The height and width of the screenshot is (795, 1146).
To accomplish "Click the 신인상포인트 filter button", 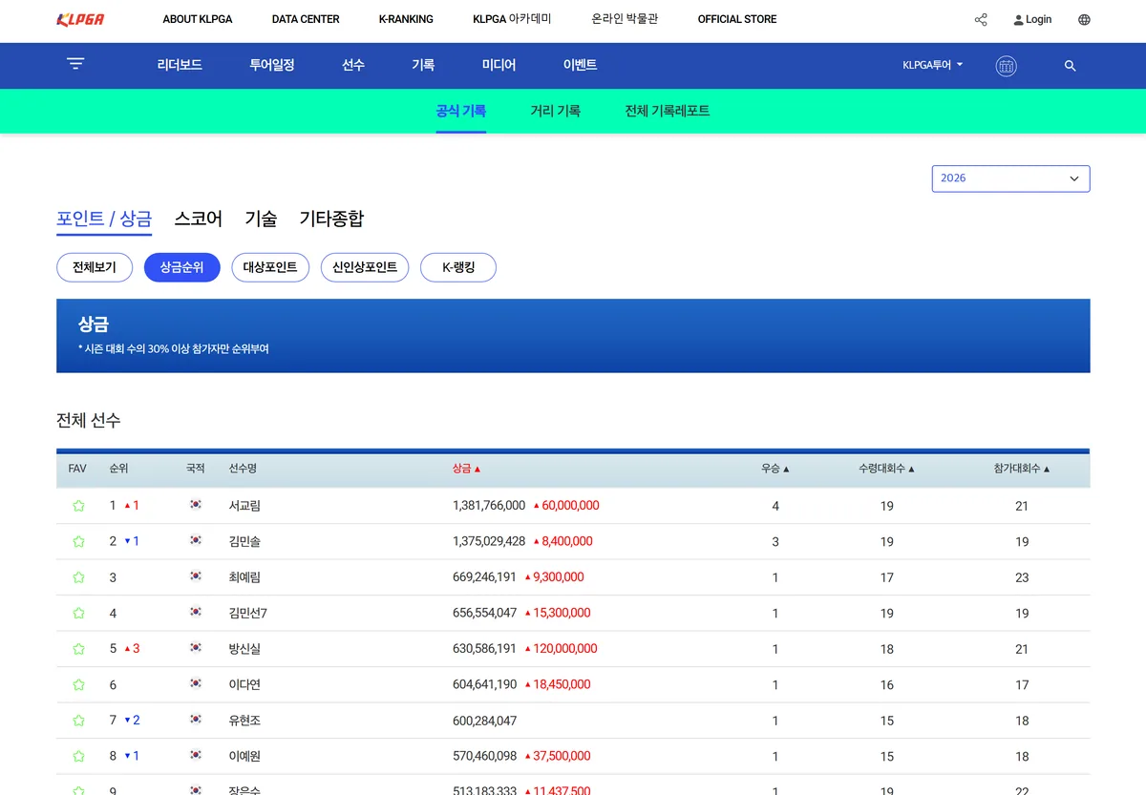I will point(365,267).
